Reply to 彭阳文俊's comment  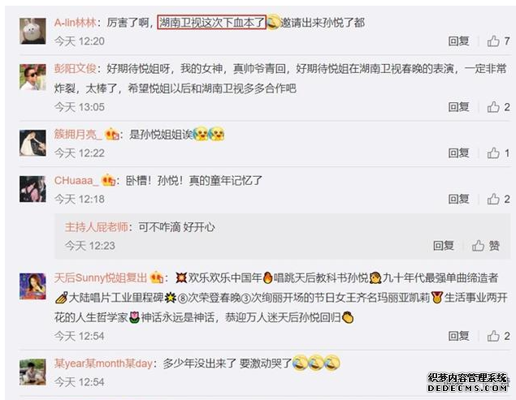click(x=458, y=107)
